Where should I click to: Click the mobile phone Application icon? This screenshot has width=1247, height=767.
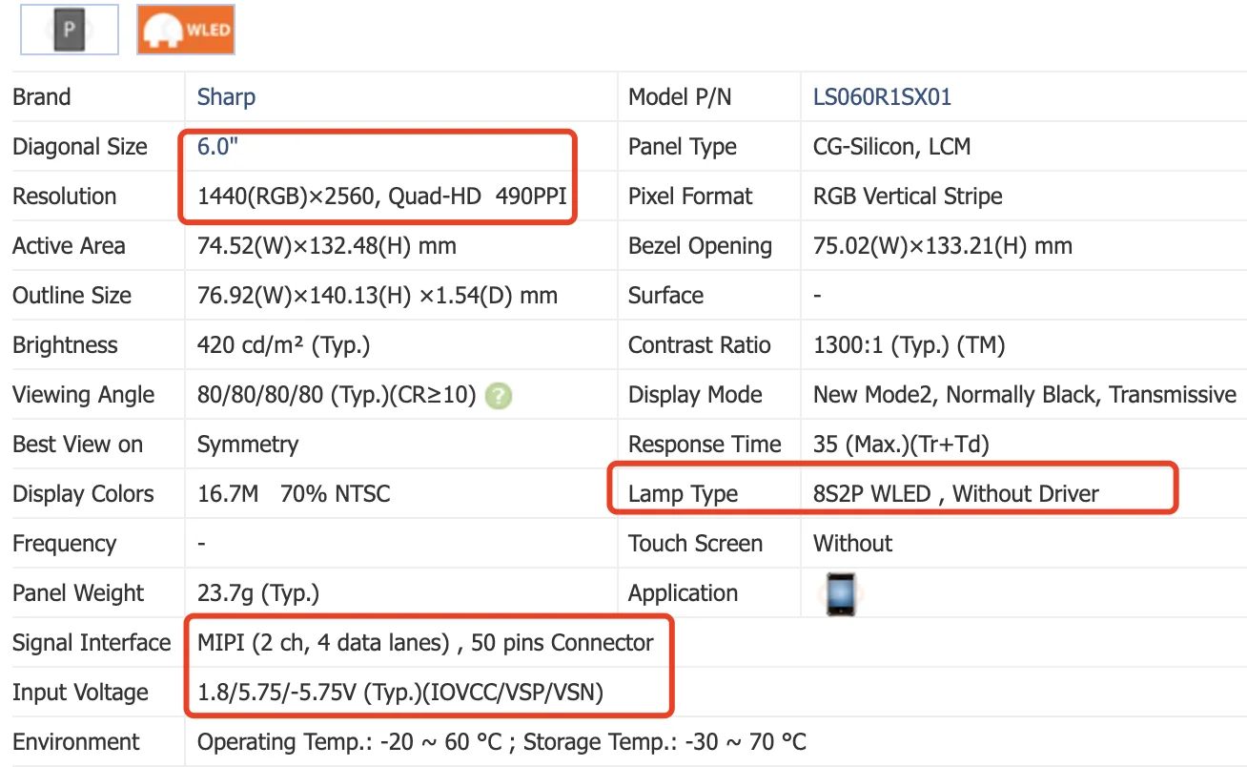coord(842,593)
